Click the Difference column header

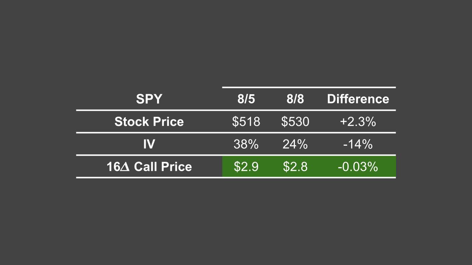click(358, 99)
